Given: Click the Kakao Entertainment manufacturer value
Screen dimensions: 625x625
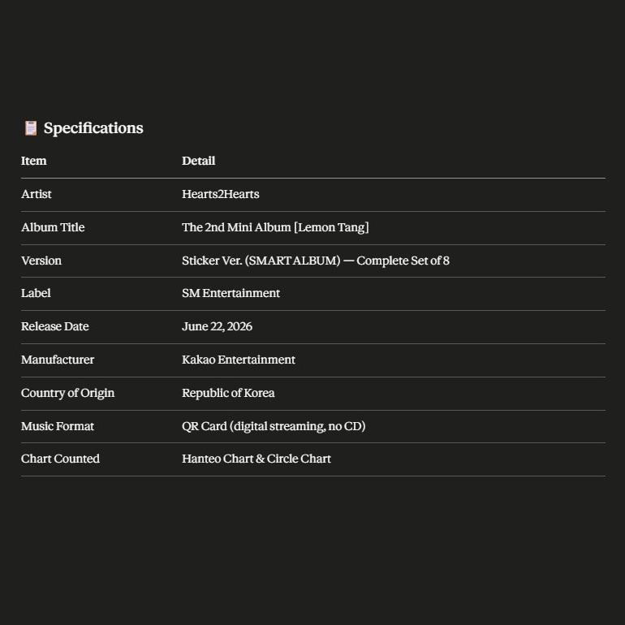Looking at the screenshot, I should click(239, 360).
